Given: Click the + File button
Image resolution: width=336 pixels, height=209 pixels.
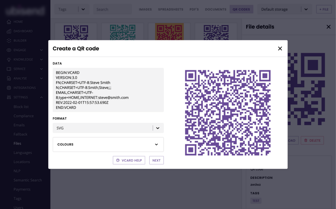Looking at the screenshot, I should pos(324,9).
